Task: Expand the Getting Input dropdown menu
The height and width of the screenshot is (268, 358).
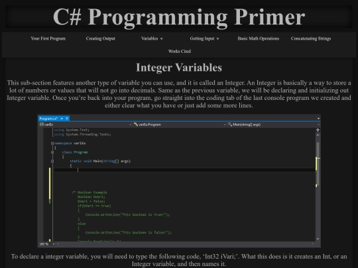Action: tap(204, 38)
